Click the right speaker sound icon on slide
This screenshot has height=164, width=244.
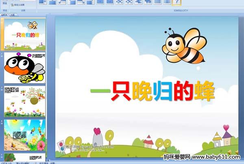(x=237, y=152)
